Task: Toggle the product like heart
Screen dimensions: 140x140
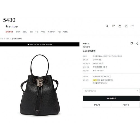Action: tap(132, 43)
